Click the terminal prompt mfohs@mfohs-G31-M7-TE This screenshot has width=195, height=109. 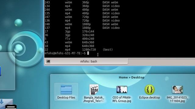click(65, 53)
